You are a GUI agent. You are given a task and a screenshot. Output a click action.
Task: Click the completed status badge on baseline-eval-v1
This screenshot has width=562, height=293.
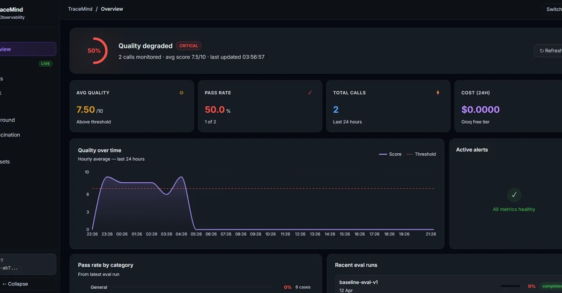(551, 286)
